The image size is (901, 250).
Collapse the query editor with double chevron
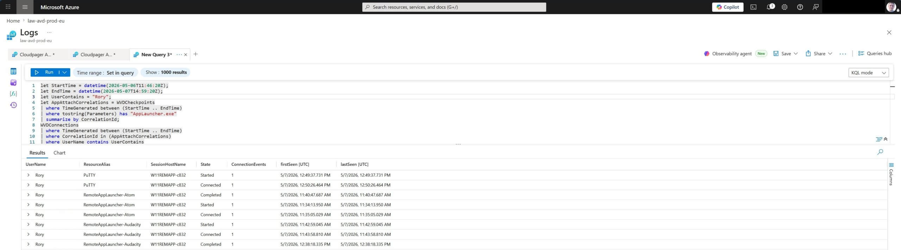886,139
